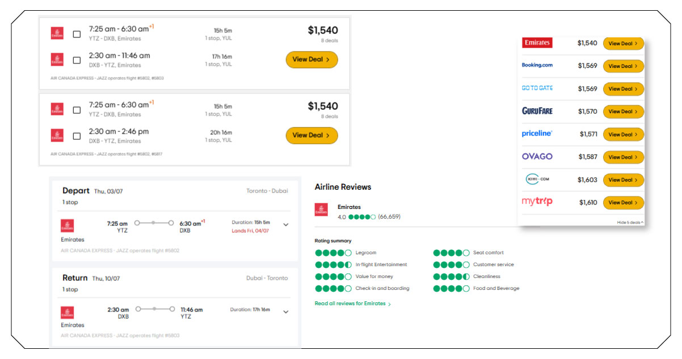The width and height of the screenshot is (682, 359).
Task: Open the Return Thu, 10/07 section header
Action: 91,278
